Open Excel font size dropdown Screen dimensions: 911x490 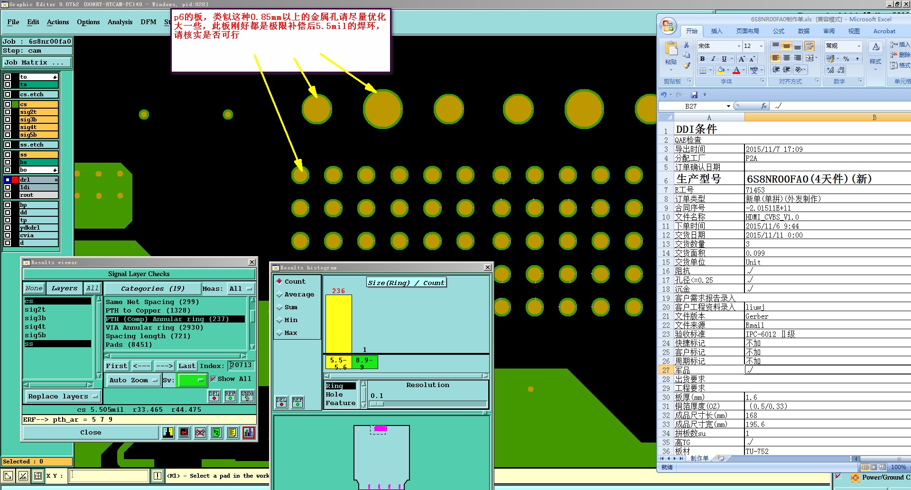pos(761,46)
